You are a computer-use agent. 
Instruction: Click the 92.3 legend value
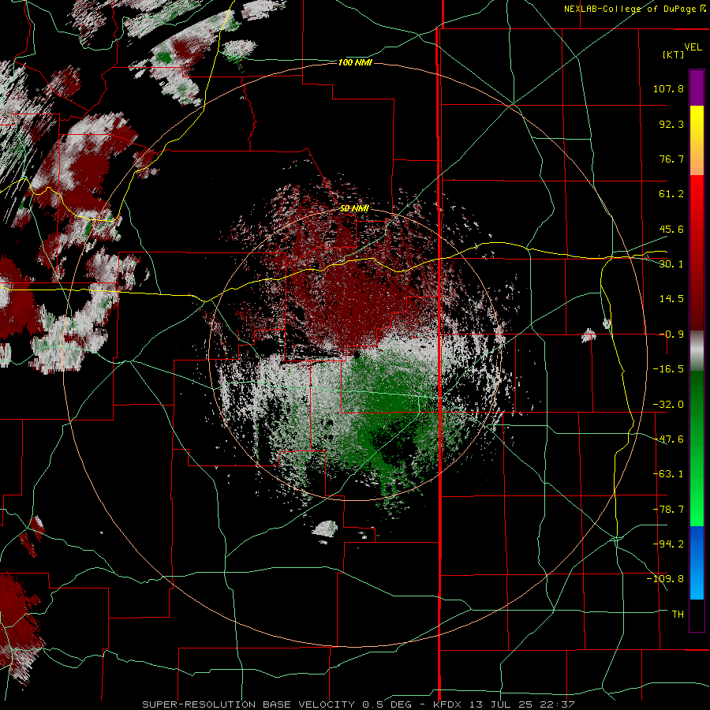pyautogui.click(x=671, y=124)
